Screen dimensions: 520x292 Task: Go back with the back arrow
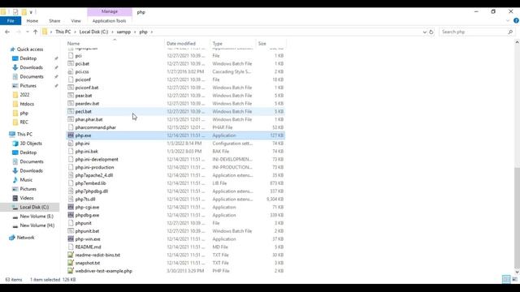click(x=7, y=32)
